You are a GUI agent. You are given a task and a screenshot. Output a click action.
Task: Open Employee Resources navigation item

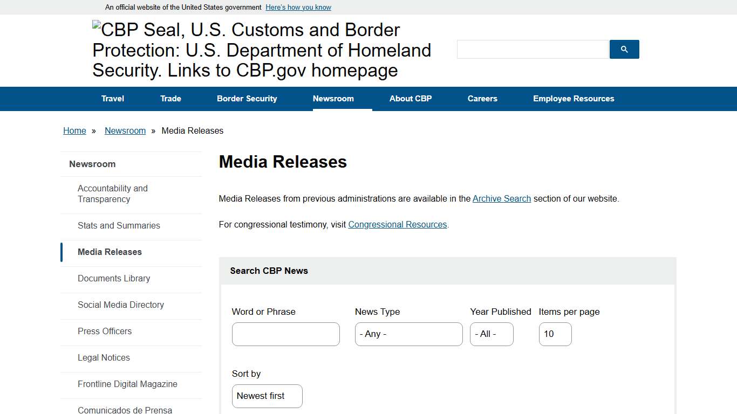(x=574, y=99)
